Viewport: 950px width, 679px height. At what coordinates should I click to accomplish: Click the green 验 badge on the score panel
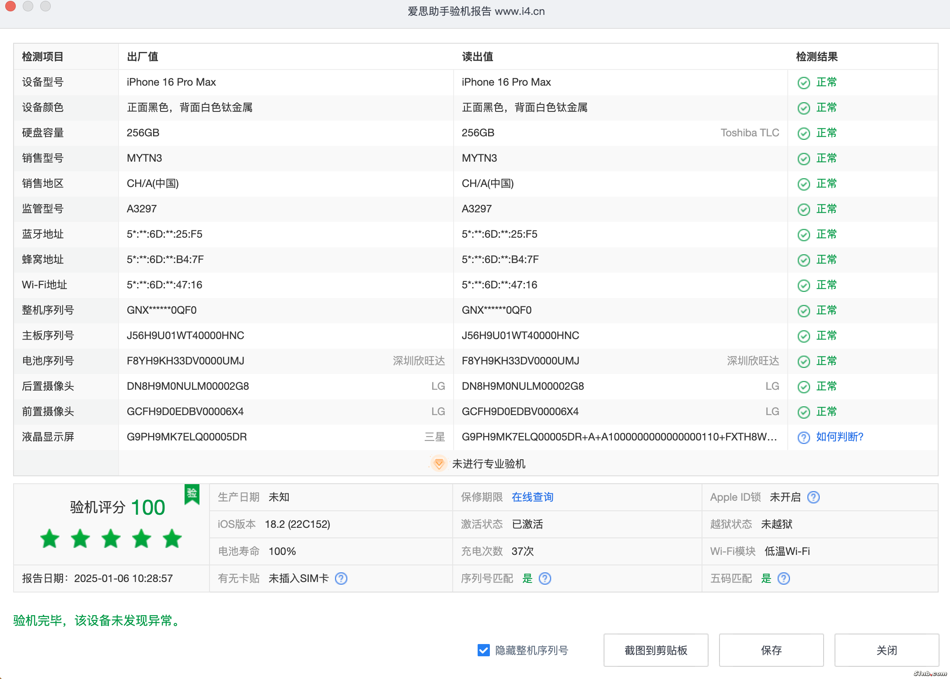[192, 494]
